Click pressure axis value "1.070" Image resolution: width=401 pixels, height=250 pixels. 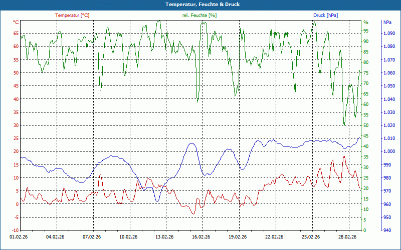point(389,59)
